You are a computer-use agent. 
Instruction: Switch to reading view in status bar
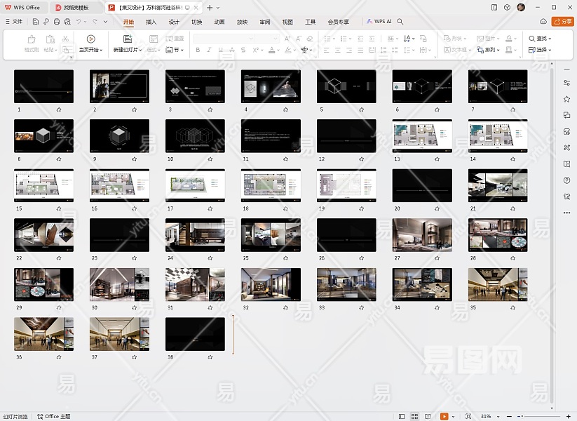click(428, 416)
